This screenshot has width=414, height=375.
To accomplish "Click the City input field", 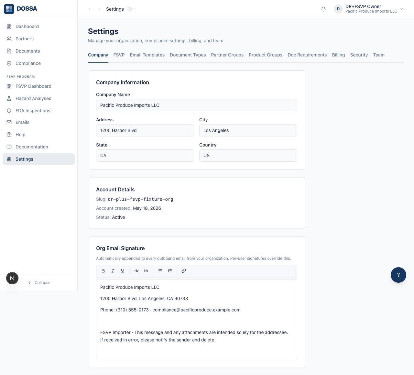I will pyautogui.click(x=248, y=130).
